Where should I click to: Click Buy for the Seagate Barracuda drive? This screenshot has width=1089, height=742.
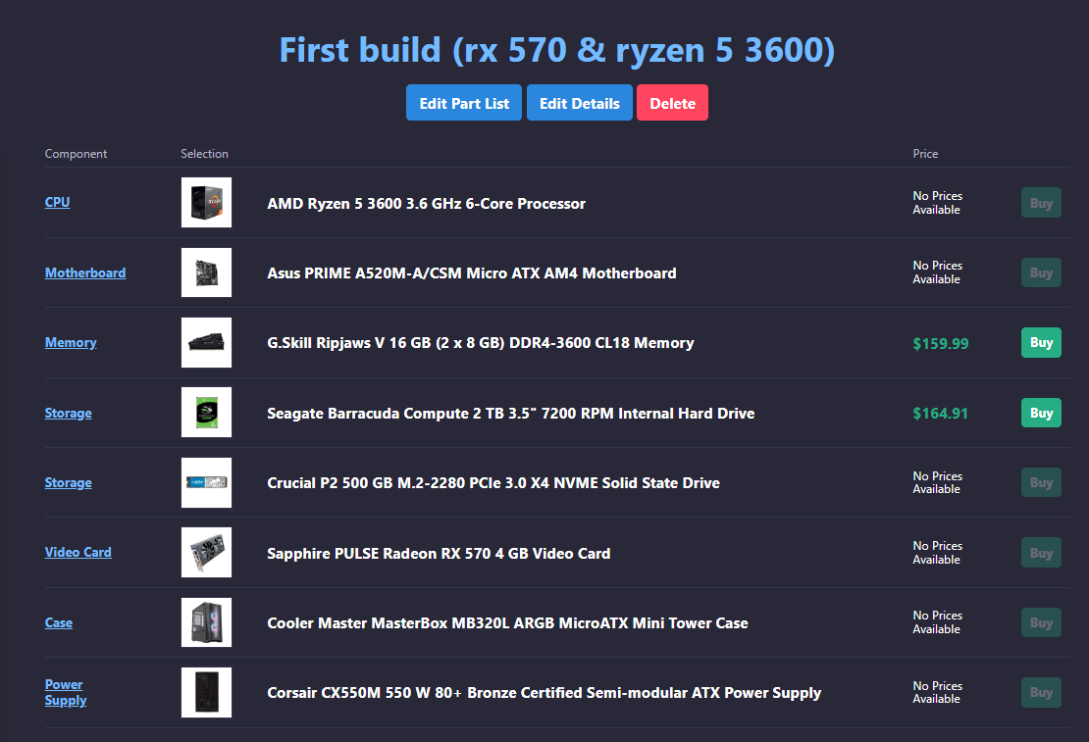coord(1041,413)
